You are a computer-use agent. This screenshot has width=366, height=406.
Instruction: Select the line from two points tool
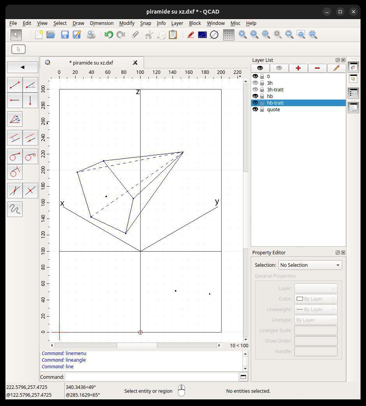(15, 84)
